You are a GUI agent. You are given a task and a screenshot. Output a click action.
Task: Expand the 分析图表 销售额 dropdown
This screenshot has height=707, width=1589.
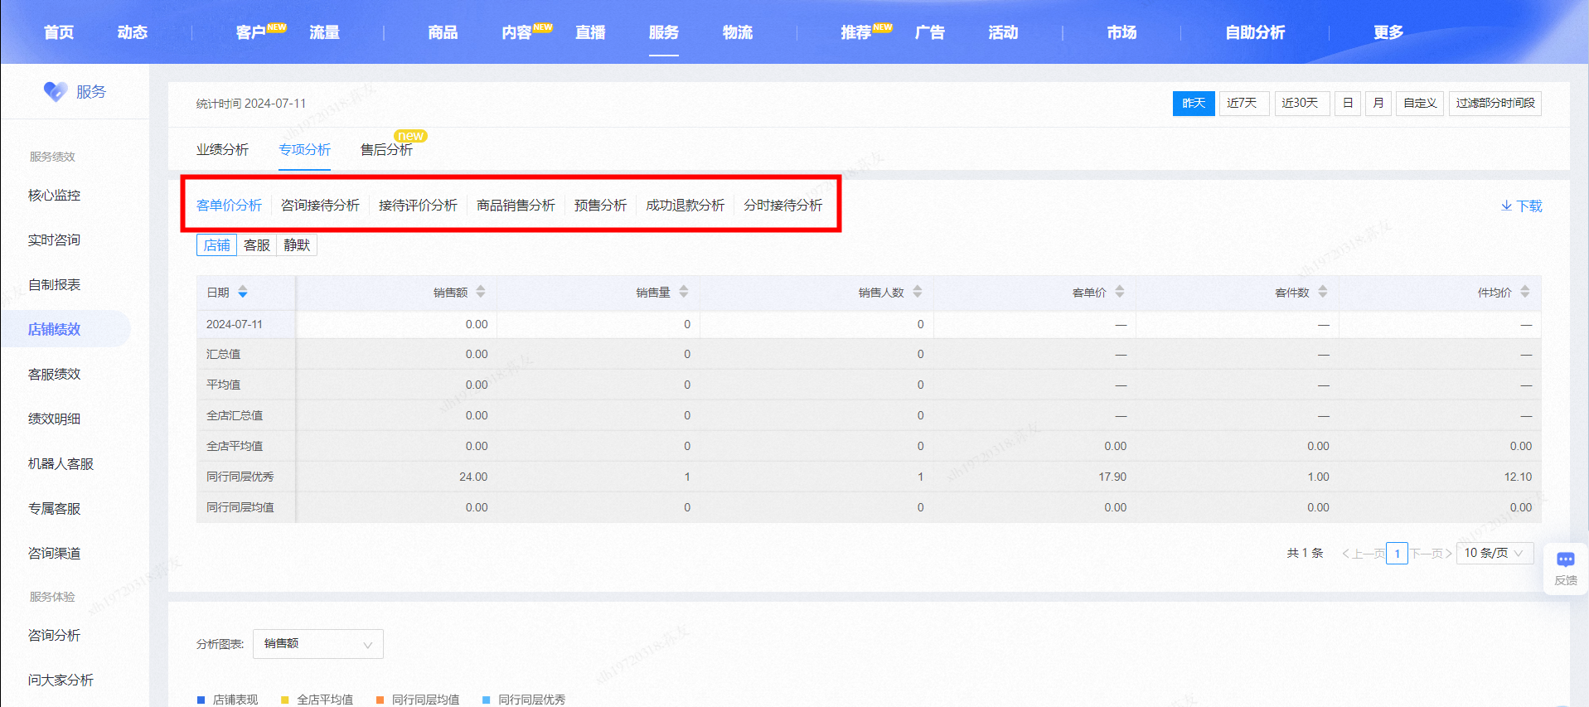point(318,644)
